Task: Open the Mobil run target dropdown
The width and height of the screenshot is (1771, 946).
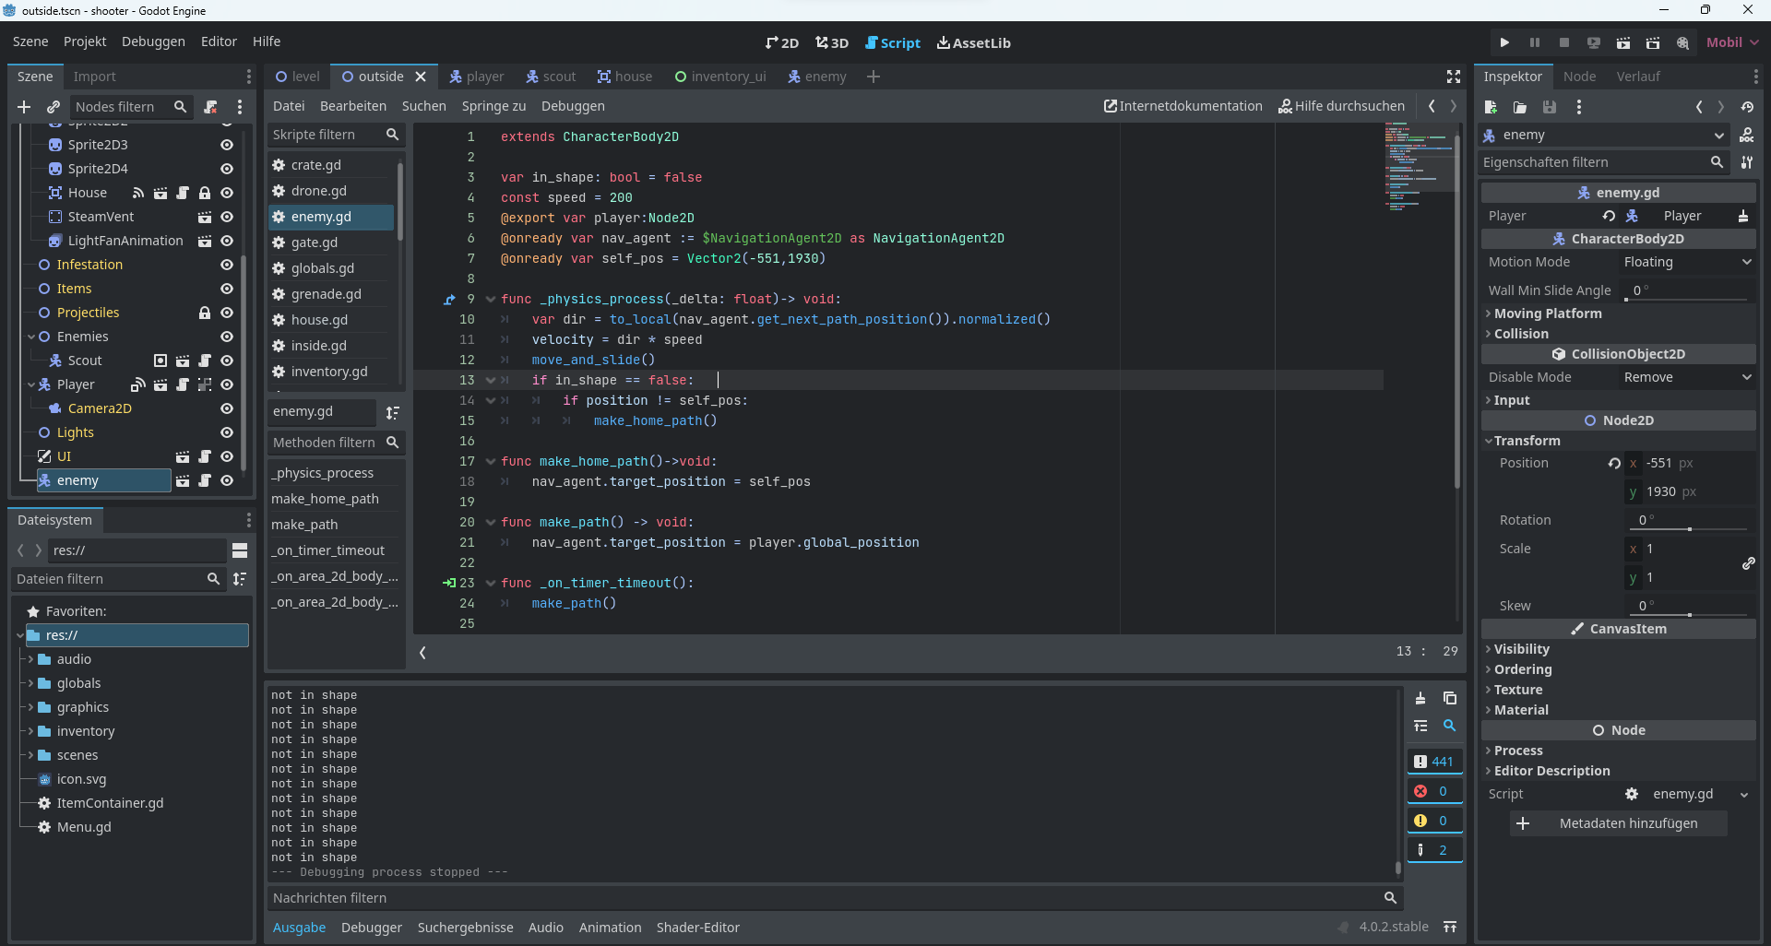Action: click(x=1731, y=42)
